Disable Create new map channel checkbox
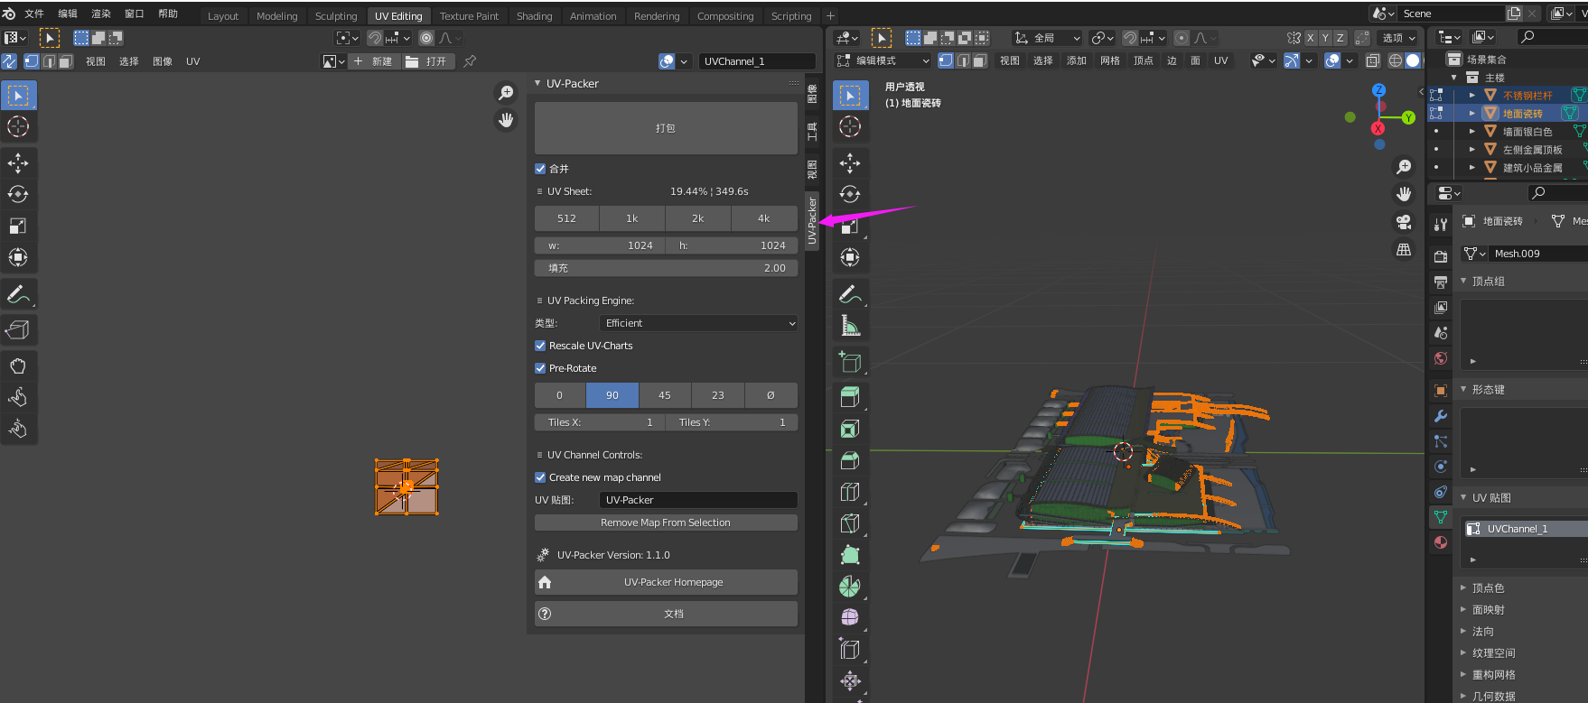This screenshot has height=703, width=1588. [540, 477]
